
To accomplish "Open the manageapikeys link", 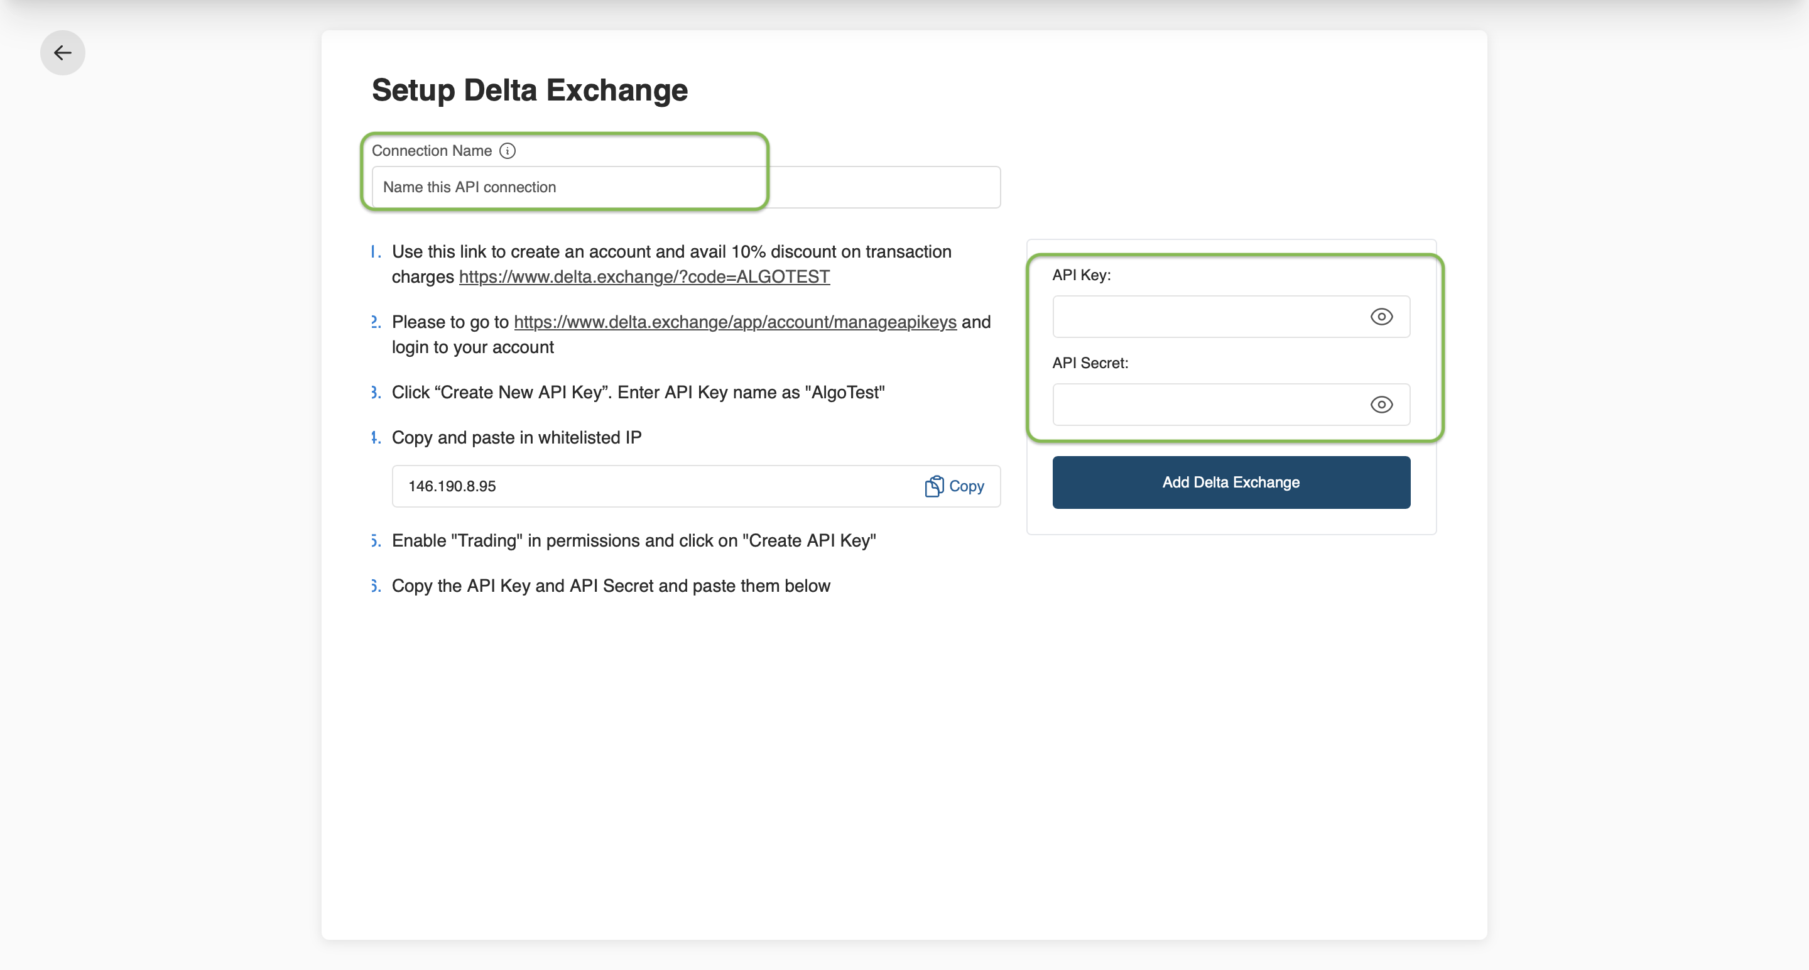I will pos(734,322).
